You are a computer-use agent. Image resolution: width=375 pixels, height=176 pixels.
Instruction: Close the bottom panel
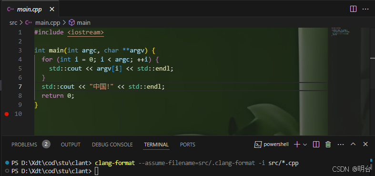point(365,144)
